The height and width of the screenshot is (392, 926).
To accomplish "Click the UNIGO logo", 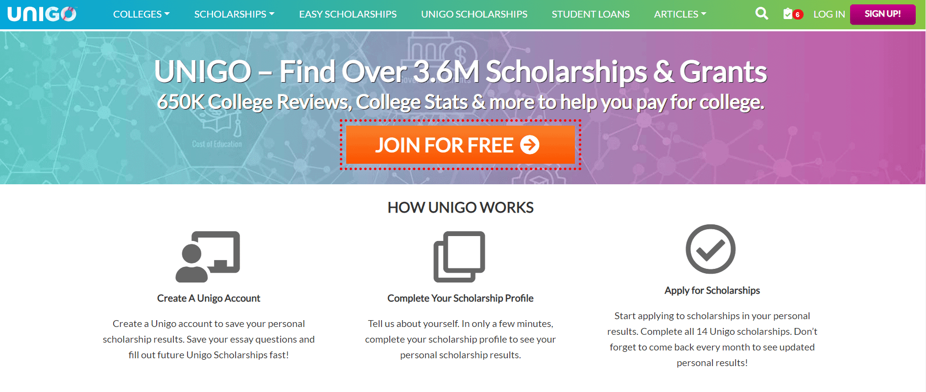I will [x=42, y=14].
